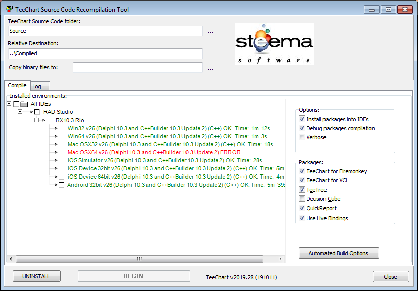Collapse the All IDEs tree node

(9, 104)
